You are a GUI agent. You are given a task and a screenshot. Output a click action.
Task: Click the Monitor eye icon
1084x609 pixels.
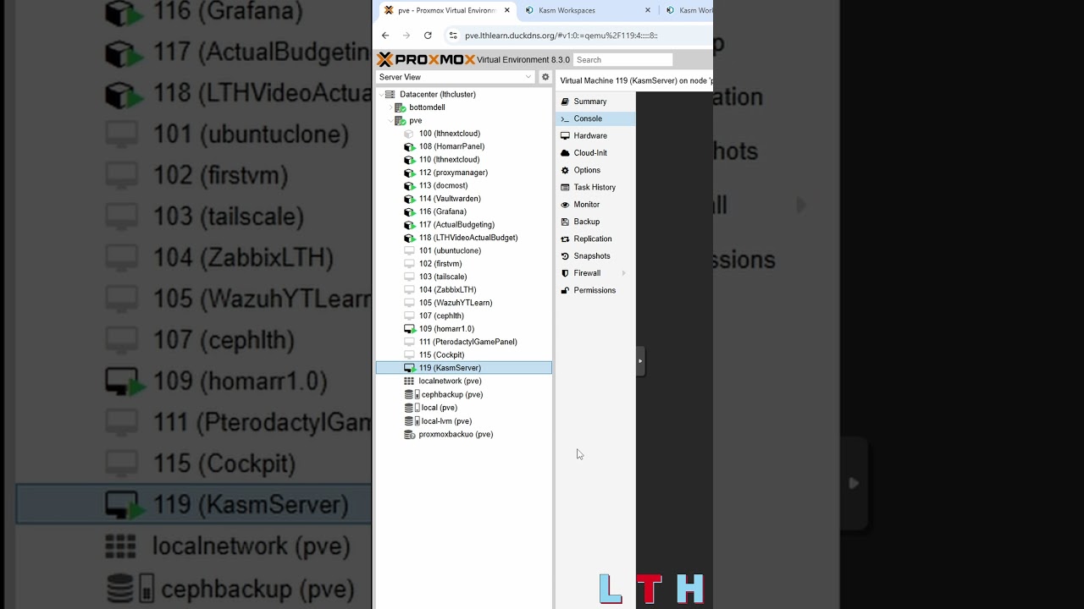pyautogui.click(x=565, y=205)
